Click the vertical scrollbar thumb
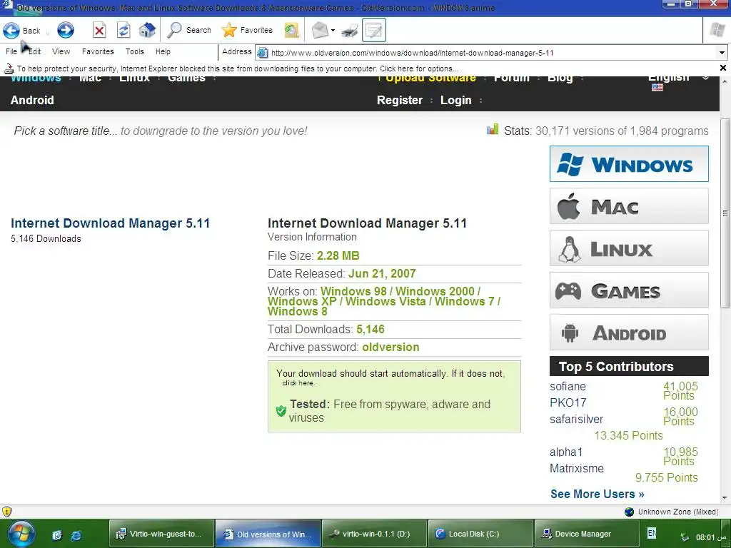Image resolution: width=731 pixels, height=548 pixels. pyautogui.click(x=725, y=213)
